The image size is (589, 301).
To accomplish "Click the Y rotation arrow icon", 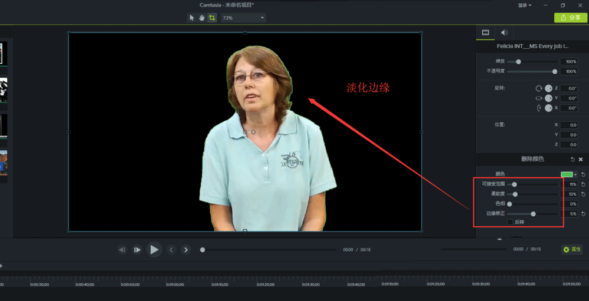I will tap(539, 98).
